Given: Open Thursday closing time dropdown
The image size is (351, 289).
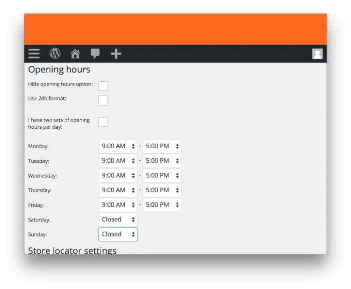Looking at the screenshot, I should 162,190.
